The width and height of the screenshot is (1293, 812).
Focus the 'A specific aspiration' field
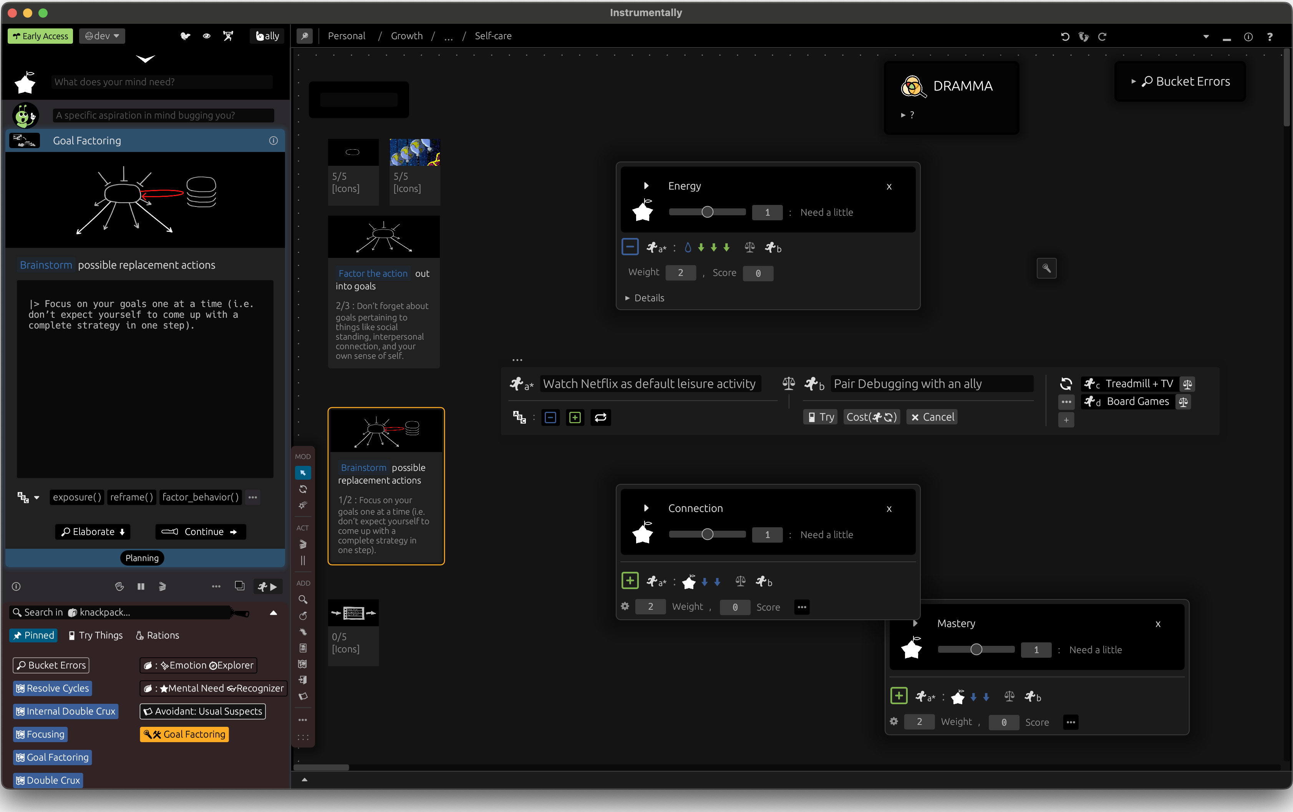click(x=164, y=115)
